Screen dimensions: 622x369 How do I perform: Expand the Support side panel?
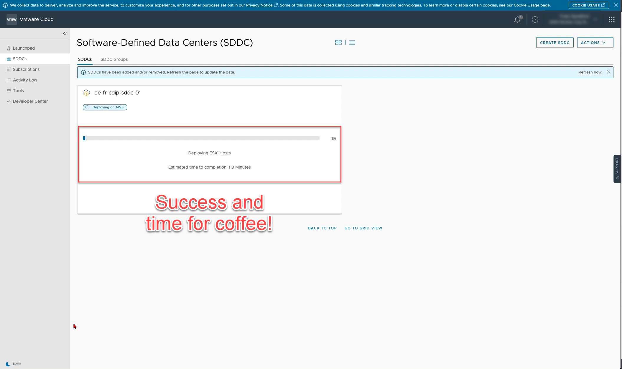[617, 169]
